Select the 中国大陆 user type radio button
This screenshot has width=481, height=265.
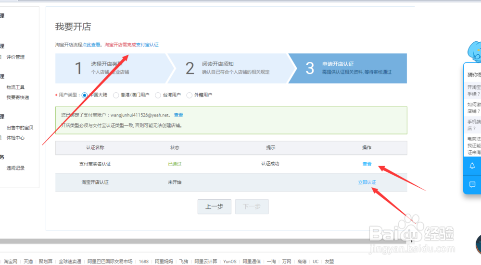84,95
